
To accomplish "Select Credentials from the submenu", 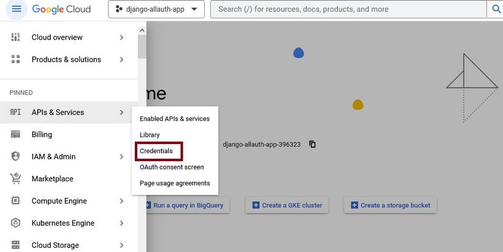I will click(157, 151).
